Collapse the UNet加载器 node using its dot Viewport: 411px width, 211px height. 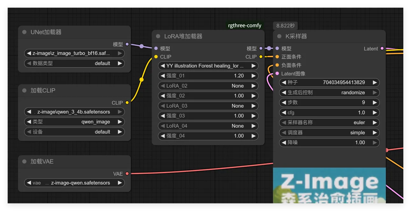[x=24, y=32]
